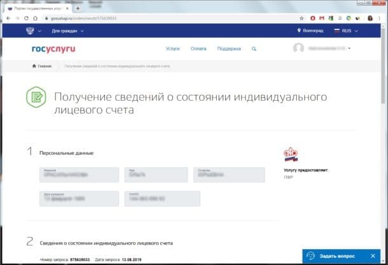Expand the user account menu arrow
Image resolution: width=388 pixels, height=265 pixels.
click(x=349, y=48)
